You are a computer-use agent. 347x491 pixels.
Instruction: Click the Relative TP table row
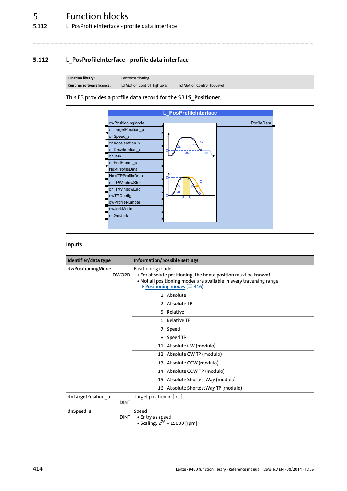tap(178, 320)
